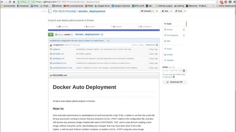Image resolution: width=236 pixels, height=132 pixels.
Task: Open the Facebook bookmark
Action: (23, 6)
